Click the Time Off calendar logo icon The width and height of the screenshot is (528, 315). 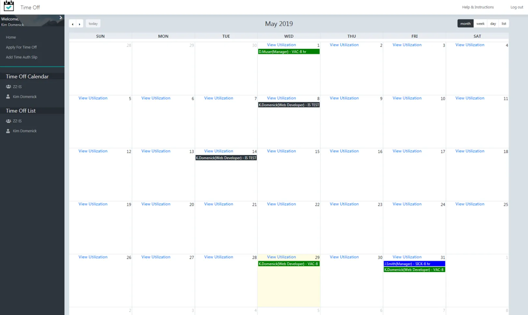(x=9, y=6)
